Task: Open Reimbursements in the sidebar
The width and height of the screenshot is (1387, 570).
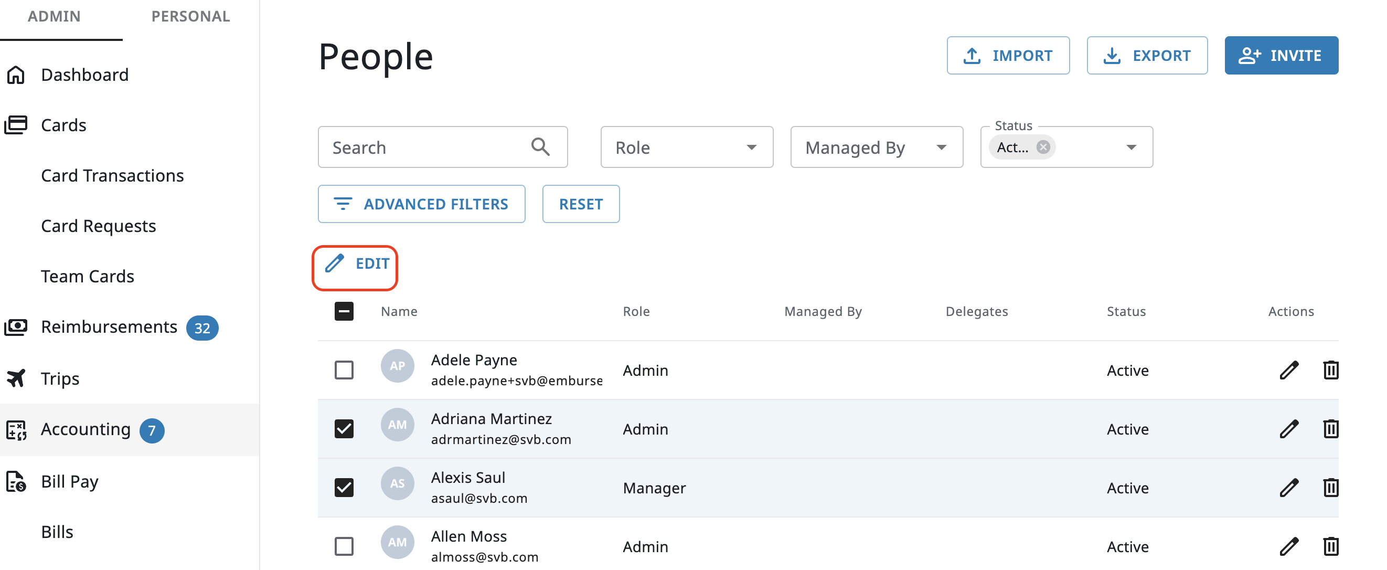Action: (x=109, y=327)
